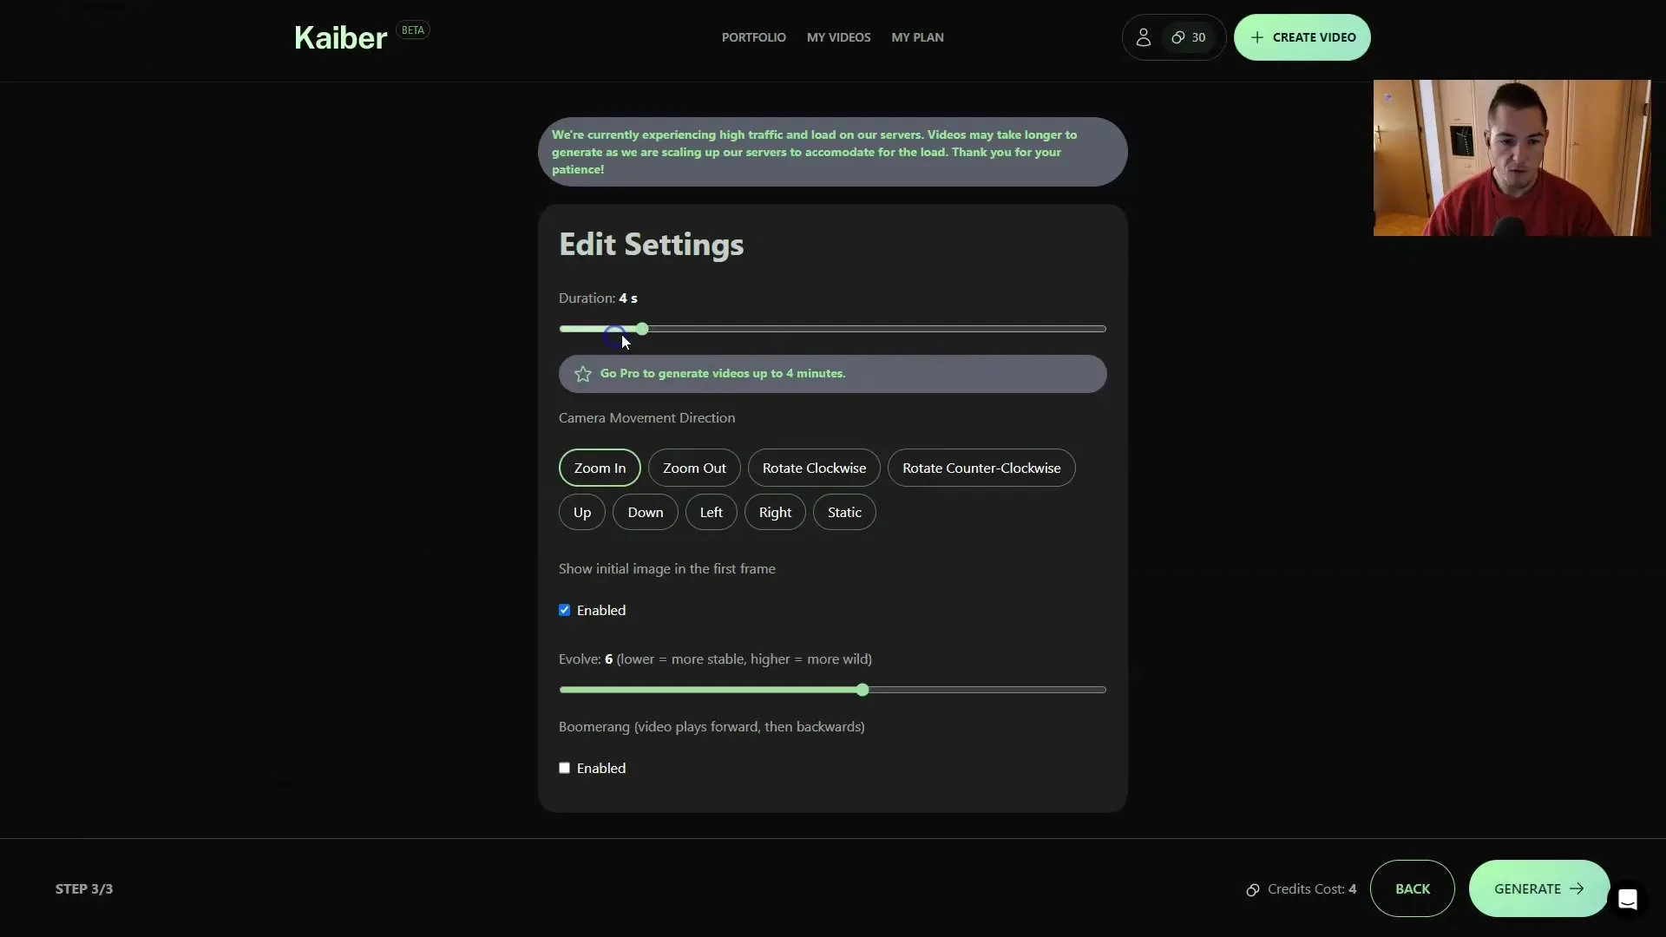Toggle the Show initial image Enabled checkbox
The width and height of the screenshot is (1666, 937).
click(564, 609)
